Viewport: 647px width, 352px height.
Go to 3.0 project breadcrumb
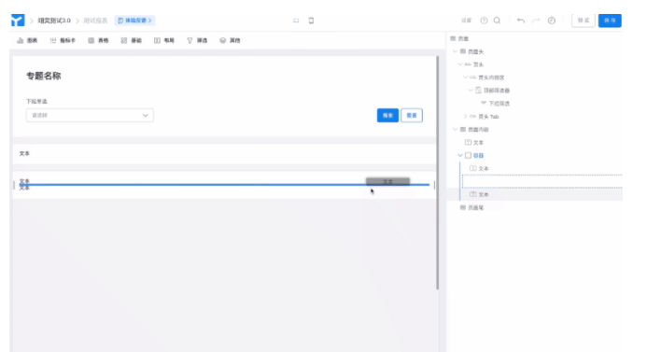[54, 21]
